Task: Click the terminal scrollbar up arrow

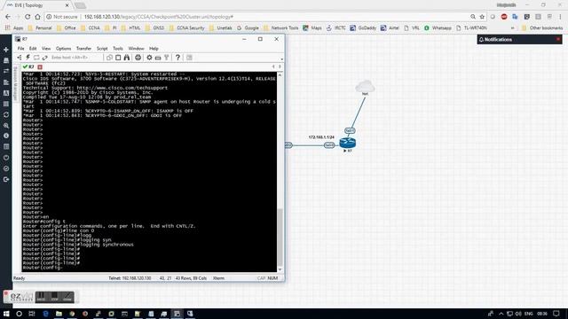Action: [x=280, y=74]
